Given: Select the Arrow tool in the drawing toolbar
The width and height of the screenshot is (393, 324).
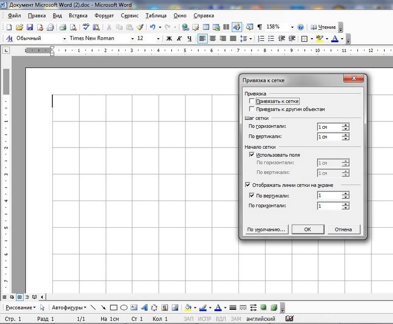Looking at the screenshot, I should [x=103, y=308].
